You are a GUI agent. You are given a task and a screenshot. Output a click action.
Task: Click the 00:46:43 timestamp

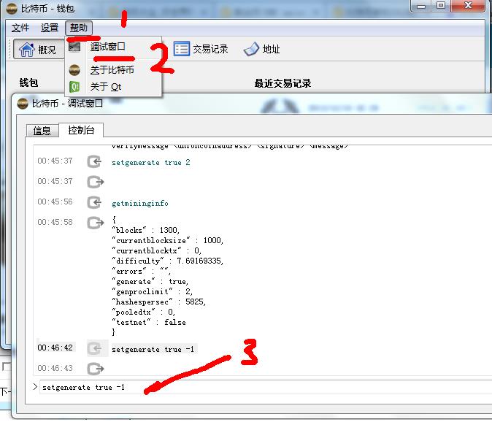pyautogui.click(x=55, y=368)
